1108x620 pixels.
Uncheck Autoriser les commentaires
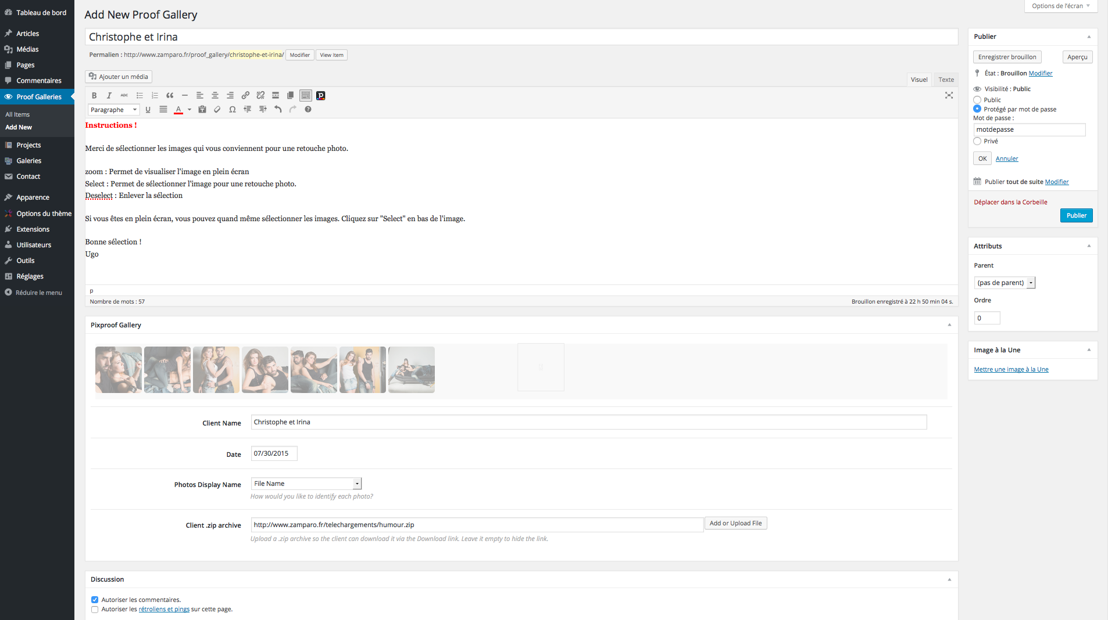pos(95,600)
